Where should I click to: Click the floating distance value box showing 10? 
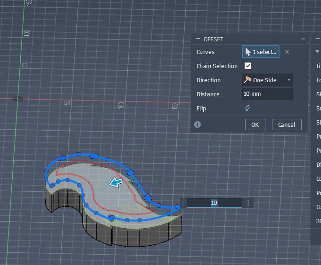(214, 203)
